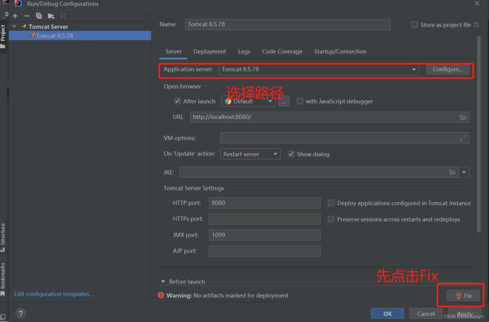The image size is (489, 322).
Task: Click the VM options input field
Action: (x=345, y=138)
